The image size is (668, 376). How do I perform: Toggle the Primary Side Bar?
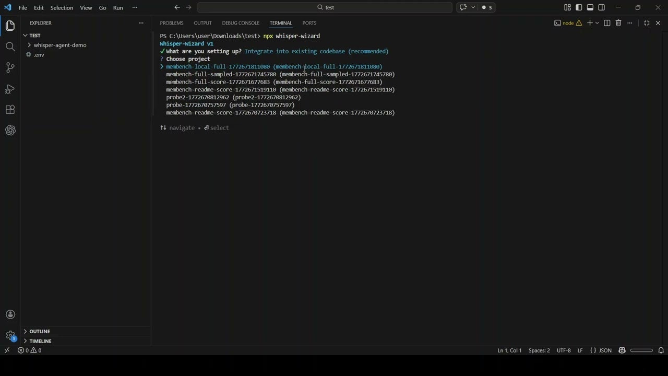579,7
